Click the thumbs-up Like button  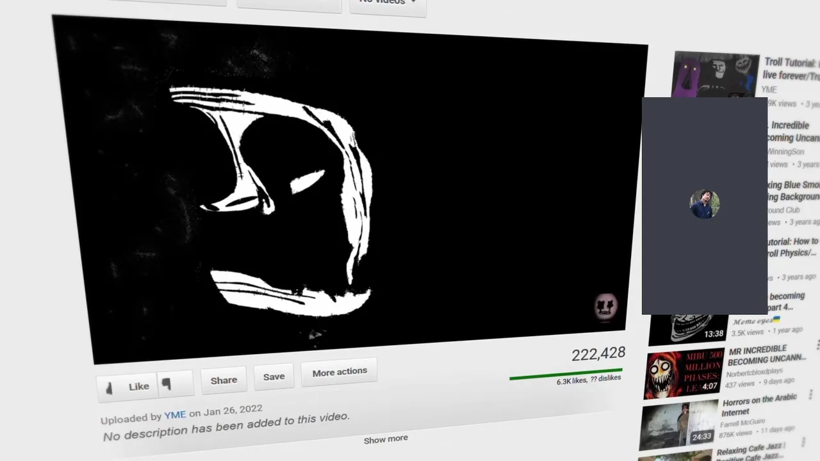click(128, 386)
